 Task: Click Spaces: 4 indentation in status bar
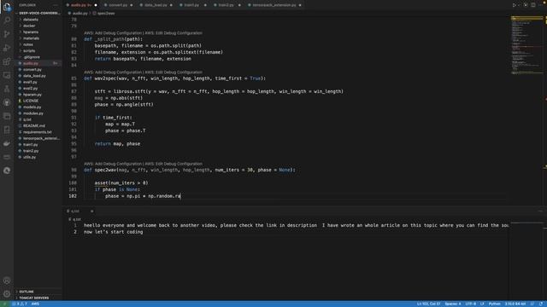point(452,304)
